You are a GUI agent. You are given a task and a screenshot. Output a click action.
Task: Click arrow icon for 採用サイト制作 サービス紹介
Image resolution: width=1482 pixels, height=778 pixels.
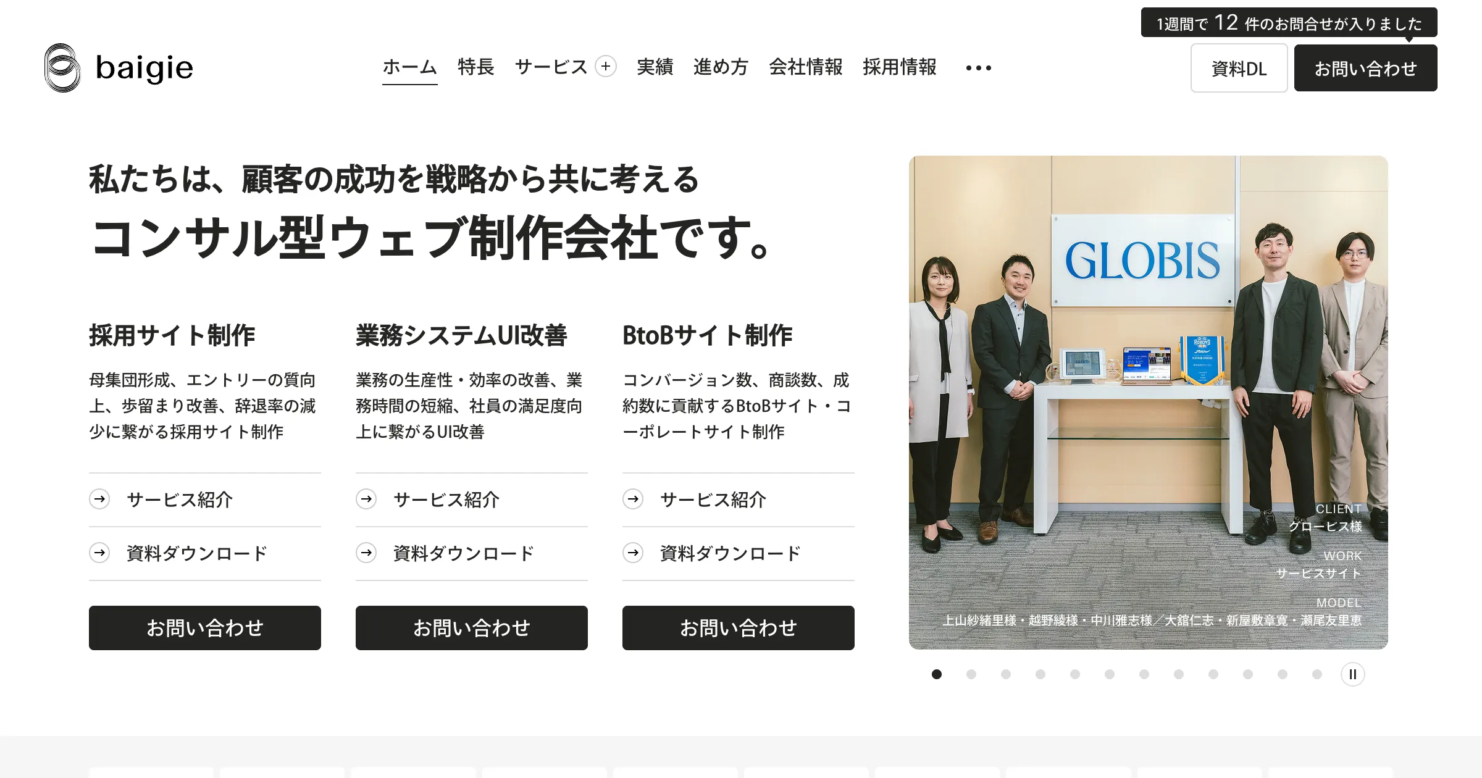click(99, 499)
